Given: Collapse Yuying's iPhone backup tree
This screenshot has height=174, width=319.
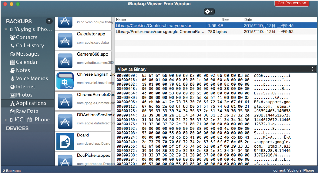Looking at the screenshot, I should pos(6,29).
